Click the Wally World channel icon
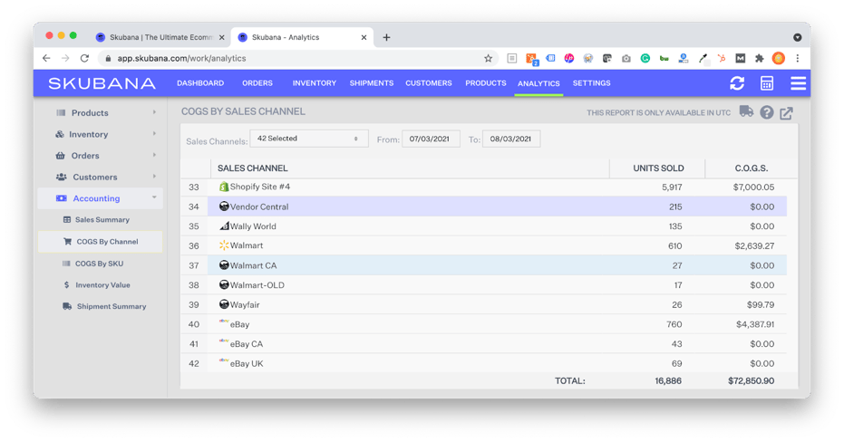844x442 pixels. click(x=224, y=226)
